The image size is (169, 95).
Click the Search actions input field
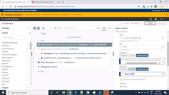[16, 37]
